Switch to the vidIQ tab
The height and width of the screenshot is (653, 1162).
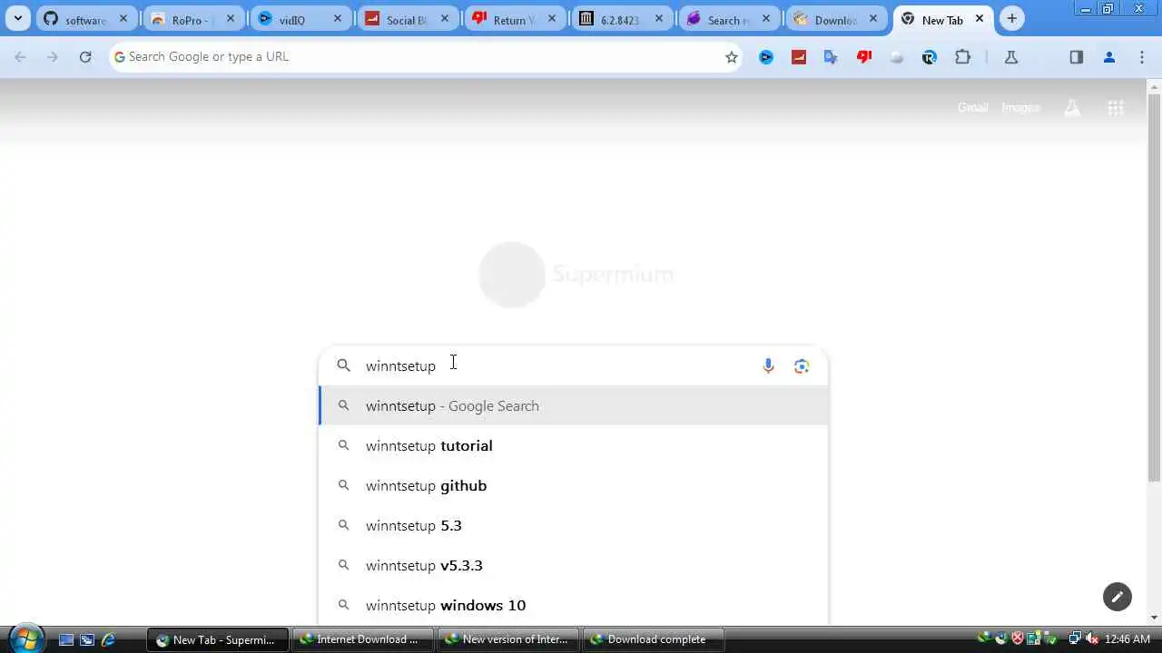(x=300, y=19)
